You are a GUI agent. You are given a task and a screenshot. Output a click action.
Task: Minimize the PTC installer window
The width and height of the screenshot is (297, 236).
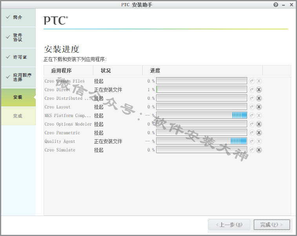click(x=284, y=5)
